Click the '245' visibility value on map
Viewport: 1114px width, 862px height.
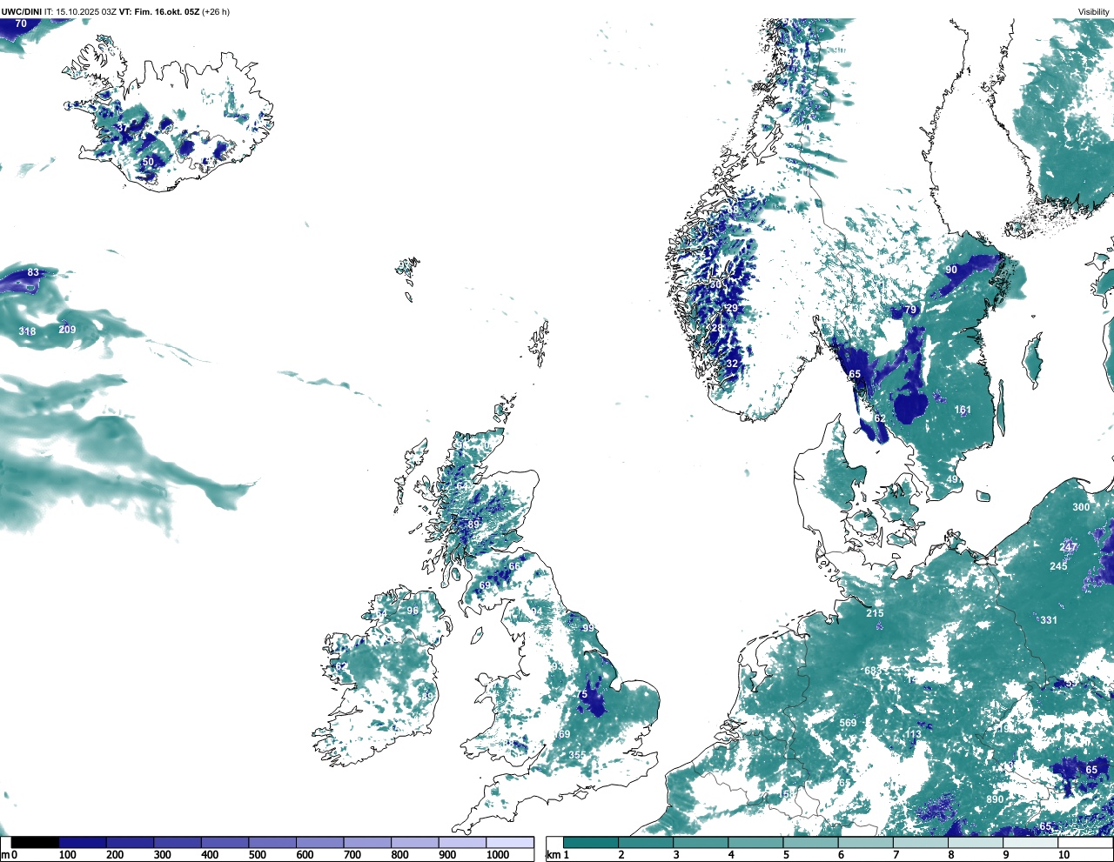click(x=1058, y=566)
